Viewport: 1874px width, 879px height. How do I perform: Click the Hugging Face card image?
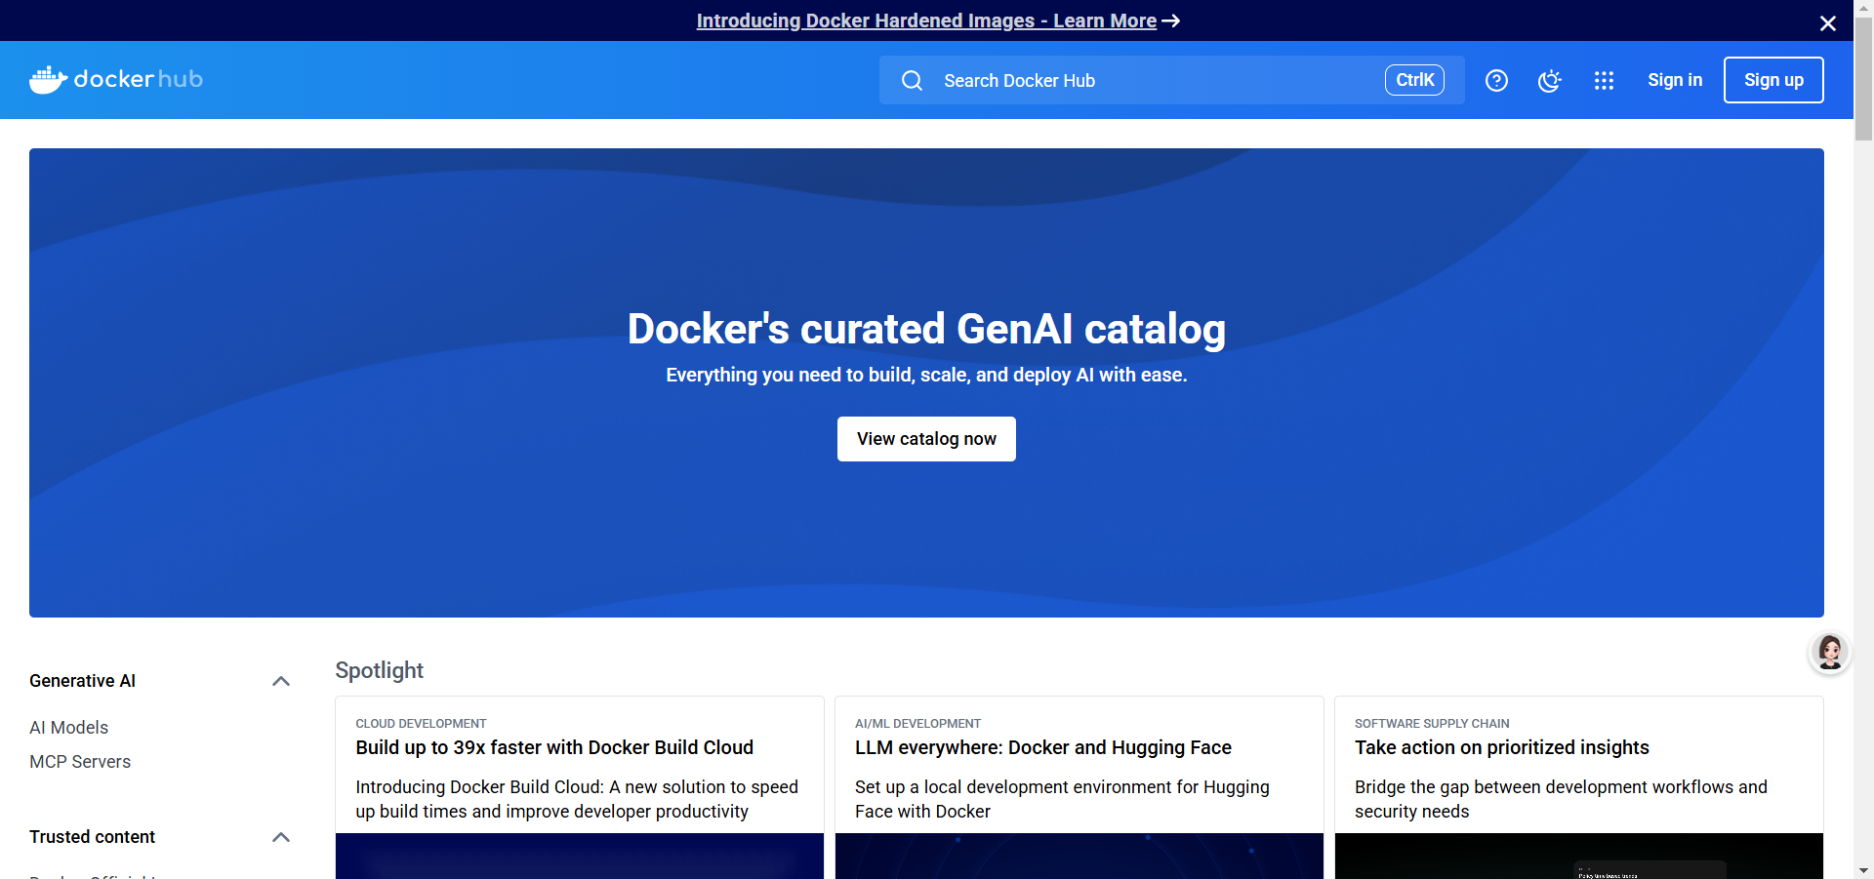[x=1080, y=856]
